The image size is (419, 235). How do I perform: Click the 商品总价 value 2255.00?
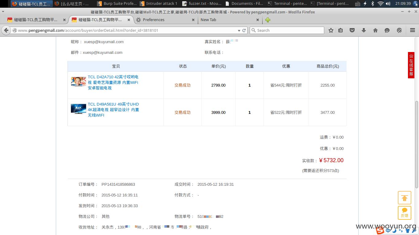(328, 85)
